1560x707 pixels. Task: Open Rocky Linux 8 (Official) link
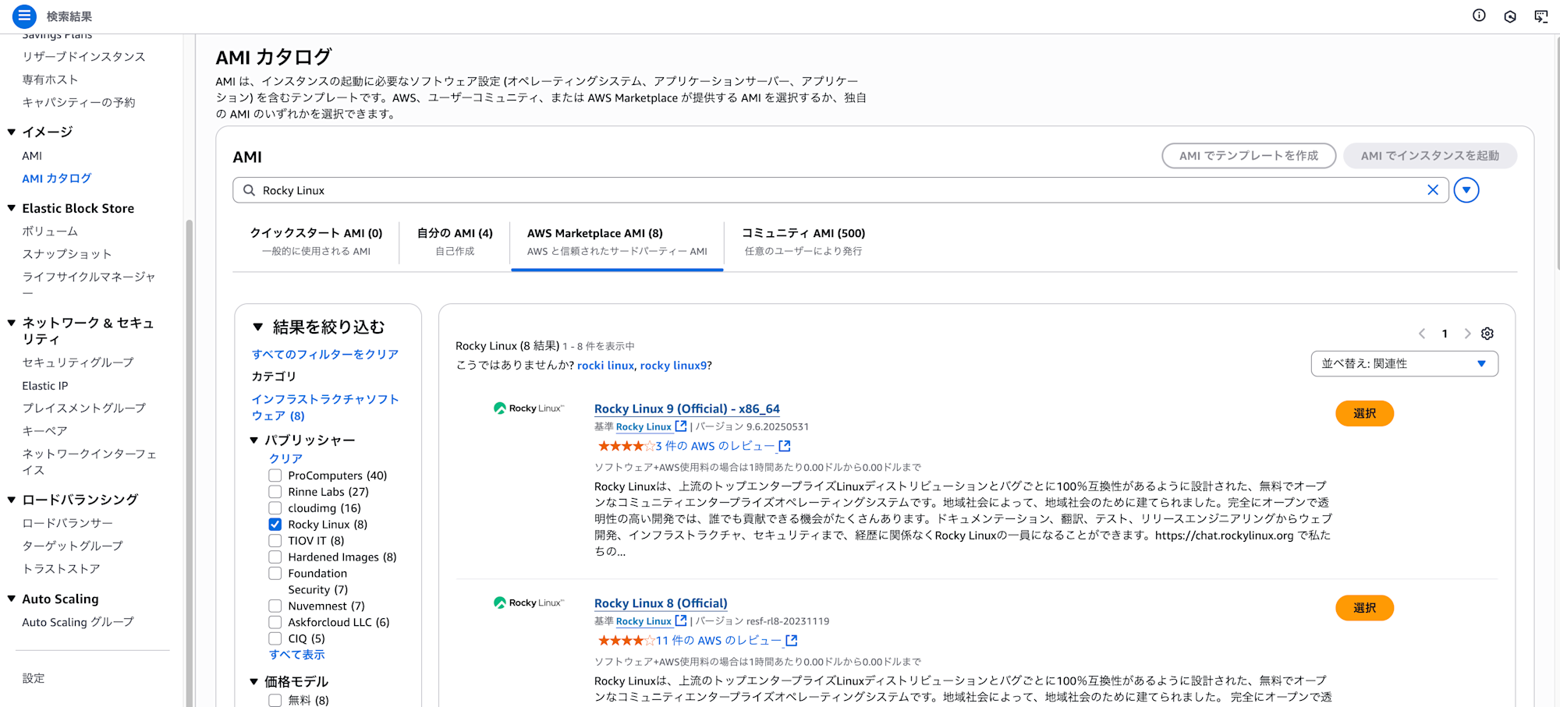pos(661,603)
